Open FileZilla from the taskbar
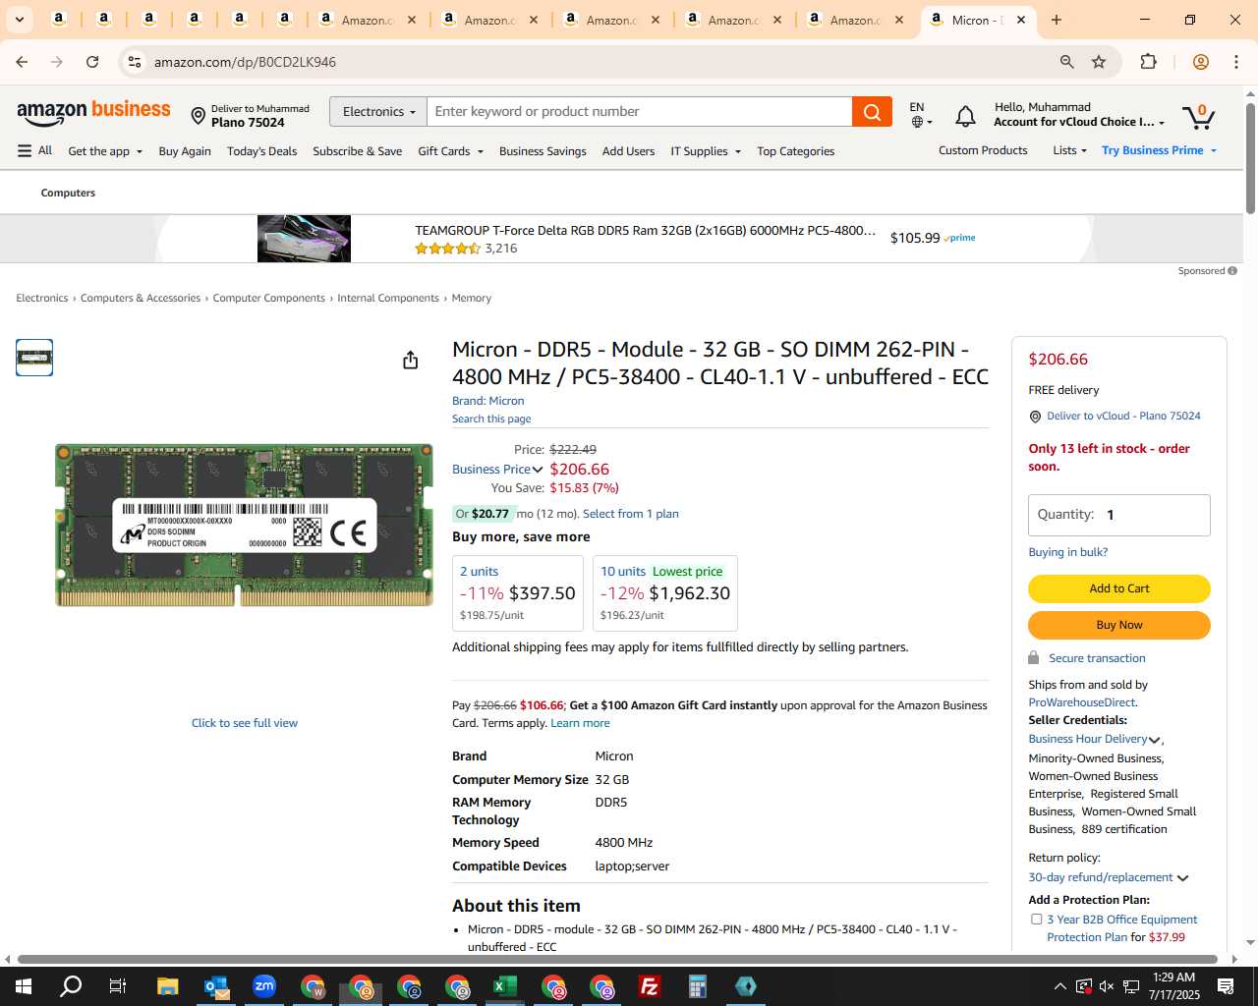The height and width of the screenshot is (1006, 1258). [650, 986]
